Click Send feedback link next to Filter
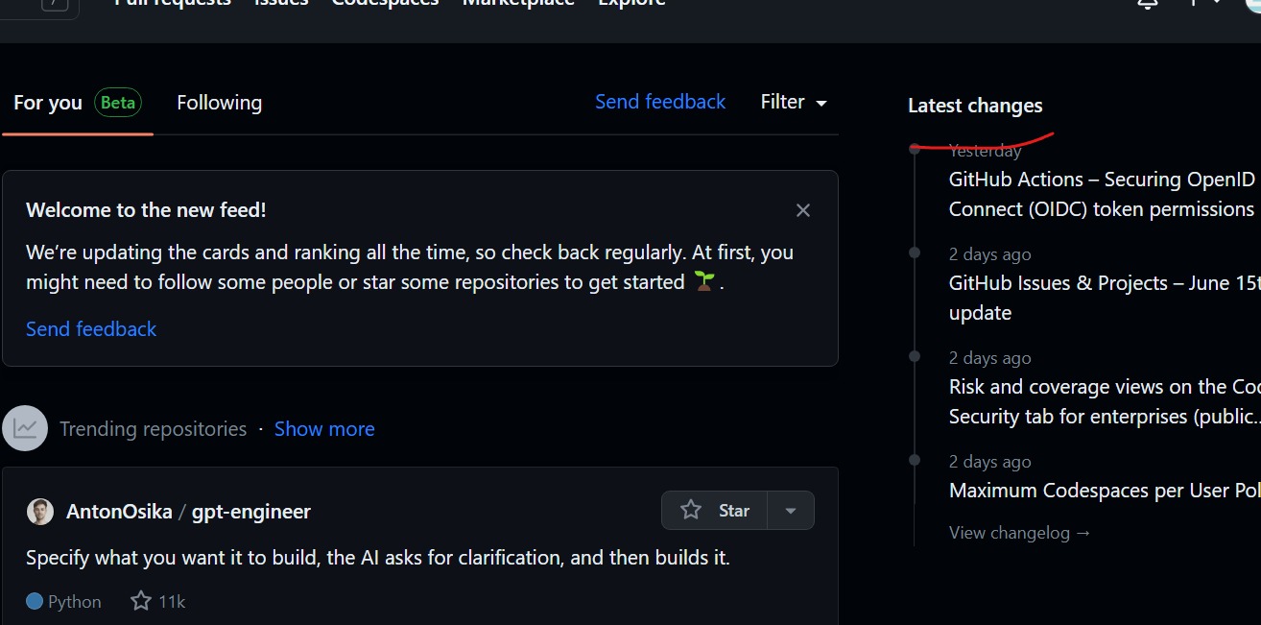 pos(660,102)
